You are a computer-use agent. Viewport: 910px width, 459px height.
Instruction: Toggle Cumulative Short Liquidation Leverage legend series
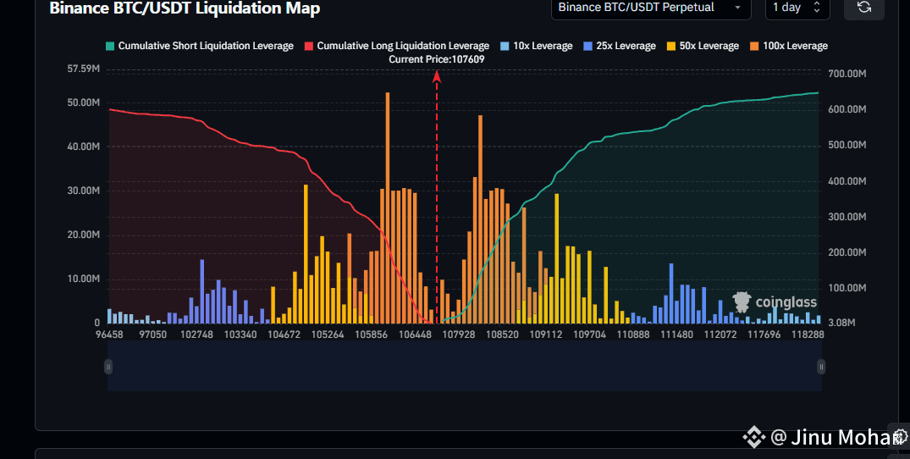click(199, 46)
